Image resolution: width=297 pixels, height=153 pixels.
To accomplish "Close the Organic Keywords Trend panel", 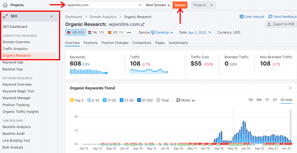I will [290, 88].
